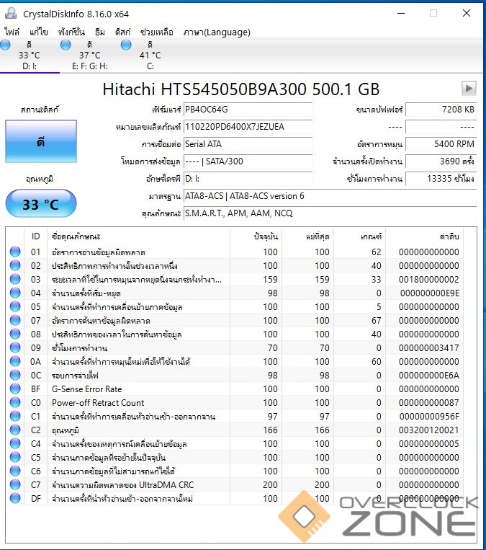The height and width of the screenshot is (550, 486).
Task: Open the ไฟล์ menu
Action: pos(12,32)
